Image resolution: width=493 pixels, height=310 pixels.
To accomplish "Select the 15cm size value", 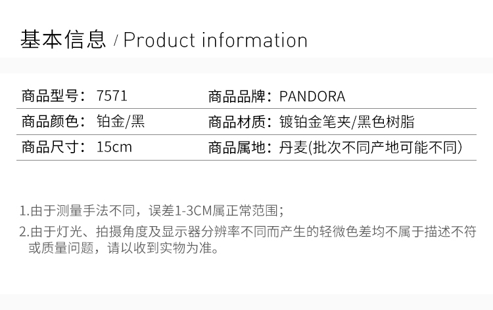I will click(x=114, y=147).
